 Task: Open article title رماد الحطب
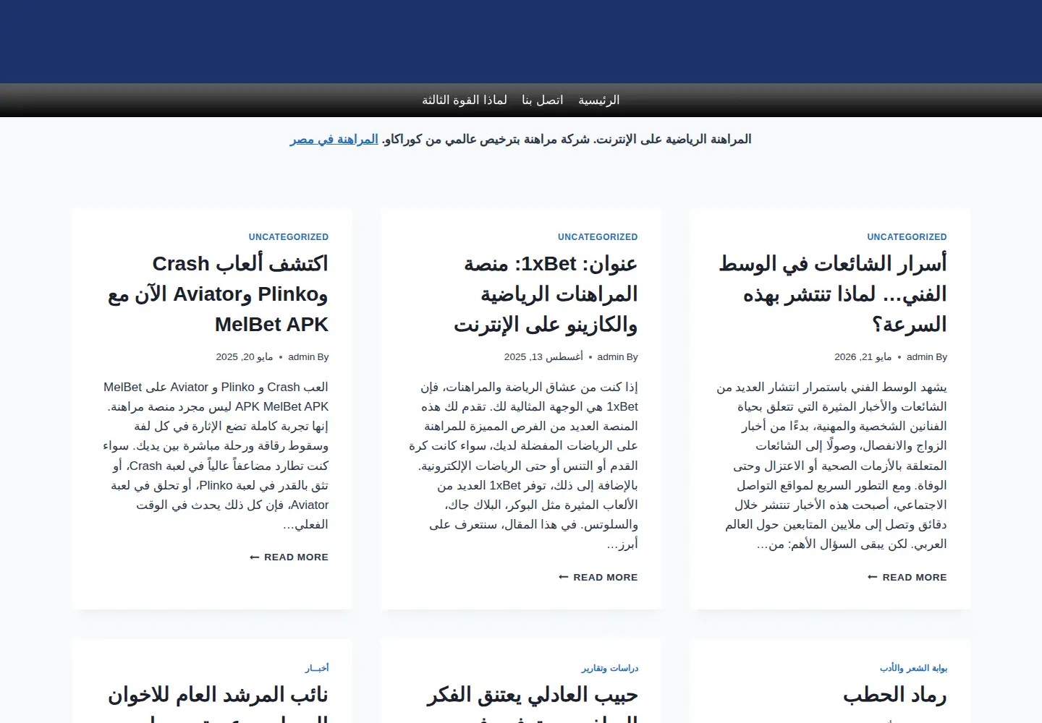(x=894, y=696)
